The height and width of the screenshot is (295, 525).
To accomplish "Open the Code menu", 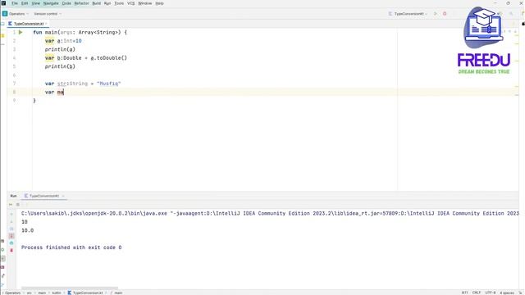I will (x=66, y=3).
